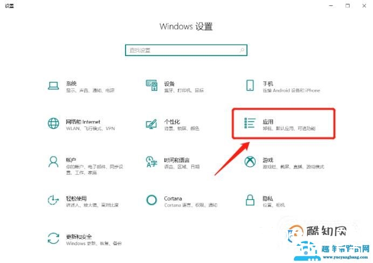Image resolution: width=373 pixels, height=263 pixels.
Task: Click the text mentioning Android and iPhone
Action: pyautogui.click(x=292, y=90)
